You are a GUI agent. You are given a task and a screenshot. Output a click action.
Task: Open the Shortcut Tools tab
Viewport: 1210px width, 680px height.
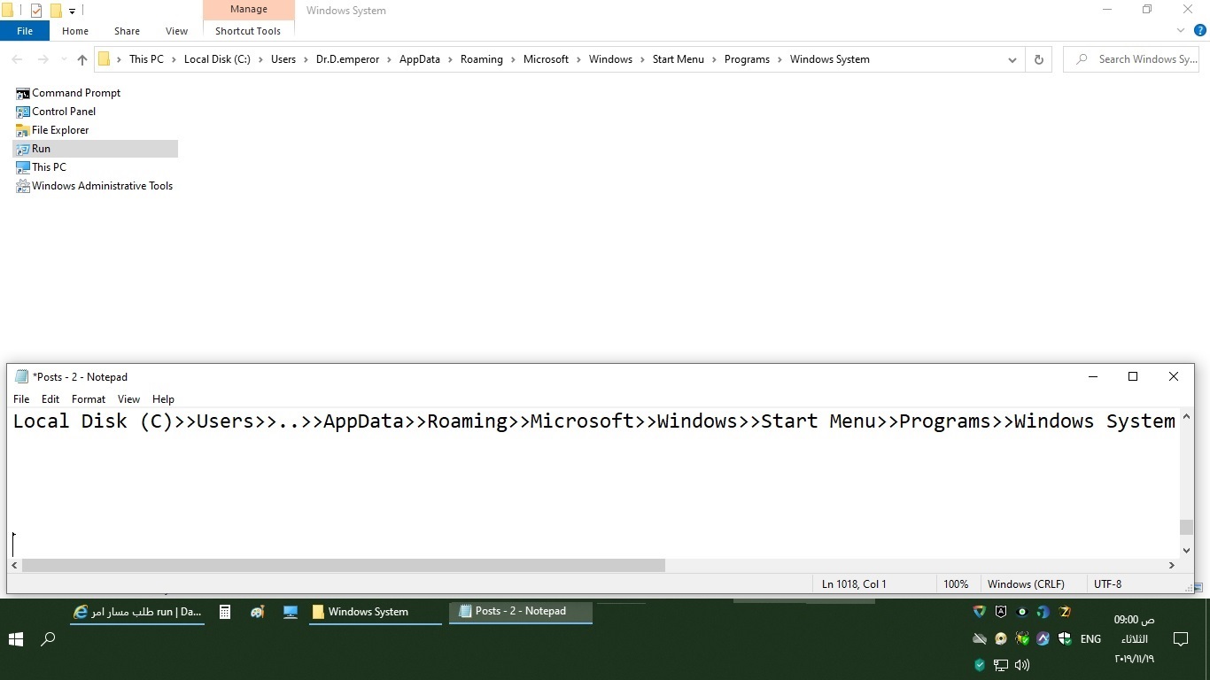[248, 31]
